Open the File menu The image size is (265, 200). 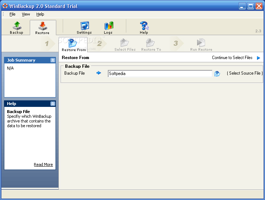click(x=12, y=14)
